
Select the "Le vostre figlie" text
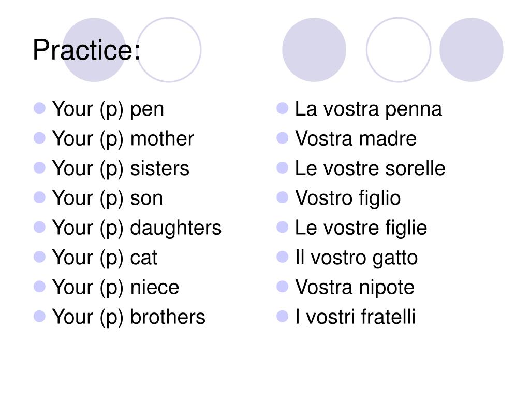pyautogui.click(x=361, y=228)
